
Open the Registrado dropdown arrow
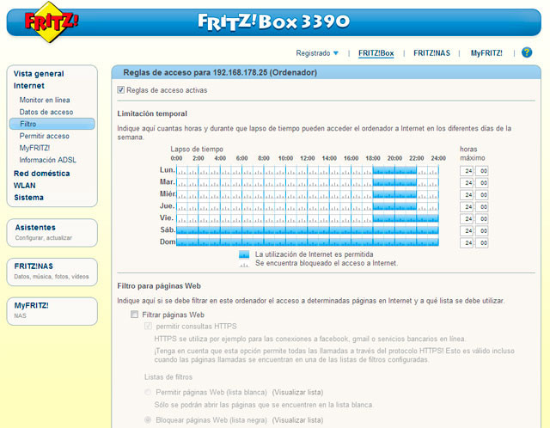[336, 53]
